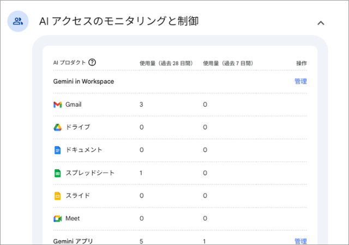Click the AI プロダクト column header
Viewport: 349px width, 245px height.
pyautogui.click(x=69, y=63)
